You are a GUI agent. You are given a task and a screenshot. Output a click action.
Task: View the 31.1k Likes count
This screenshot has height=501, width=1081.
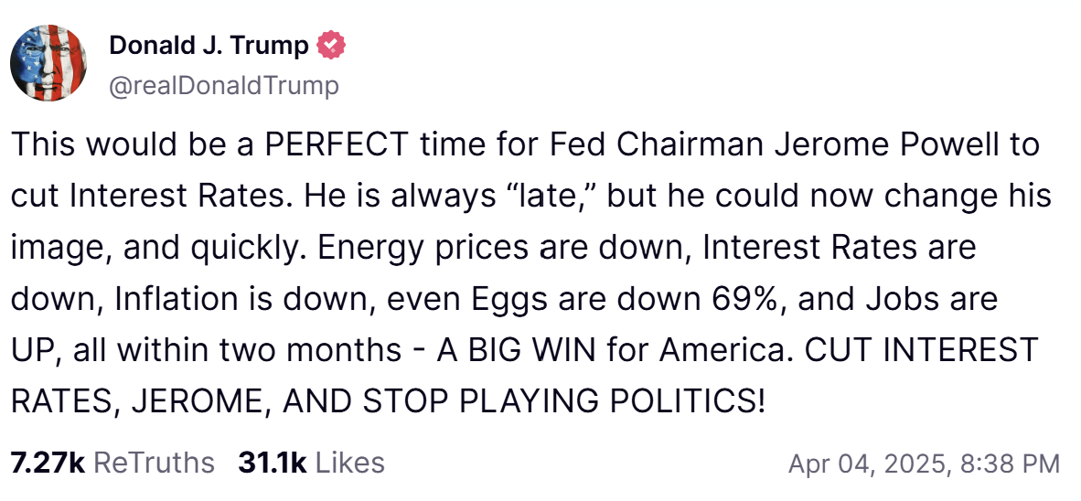coord(273,463)
